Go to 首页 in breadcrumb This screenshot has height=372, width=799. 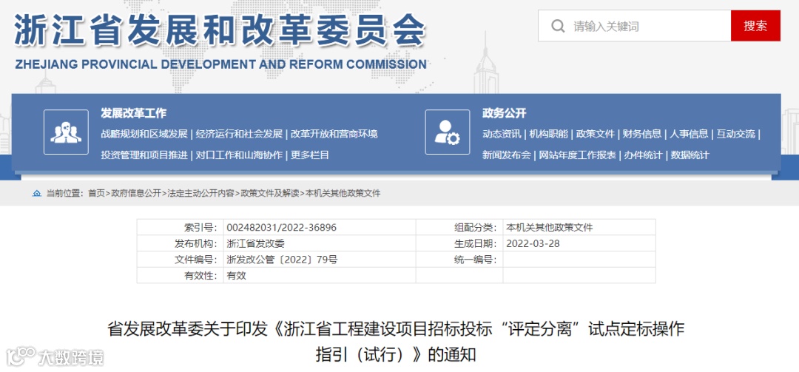(96, 193)
